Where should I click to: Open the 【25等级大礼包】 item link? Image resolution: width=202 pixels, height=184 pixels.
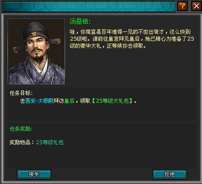112,101
